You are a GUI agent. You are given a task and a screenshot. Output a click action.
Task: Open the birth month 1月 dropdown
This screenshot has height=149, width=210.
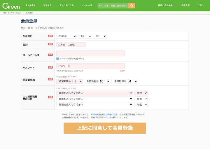coord(85,36)
